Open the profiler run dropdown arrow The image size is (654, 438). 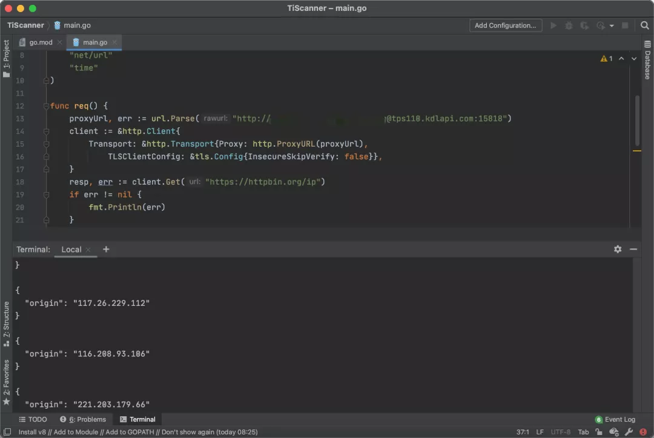(612, 26)
